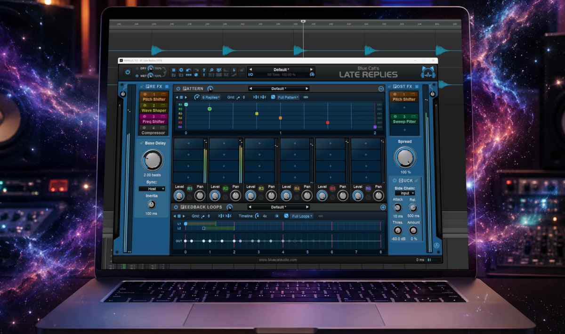
Task: Open the Side Chain Input dropdown
Action: coord(405,193)
